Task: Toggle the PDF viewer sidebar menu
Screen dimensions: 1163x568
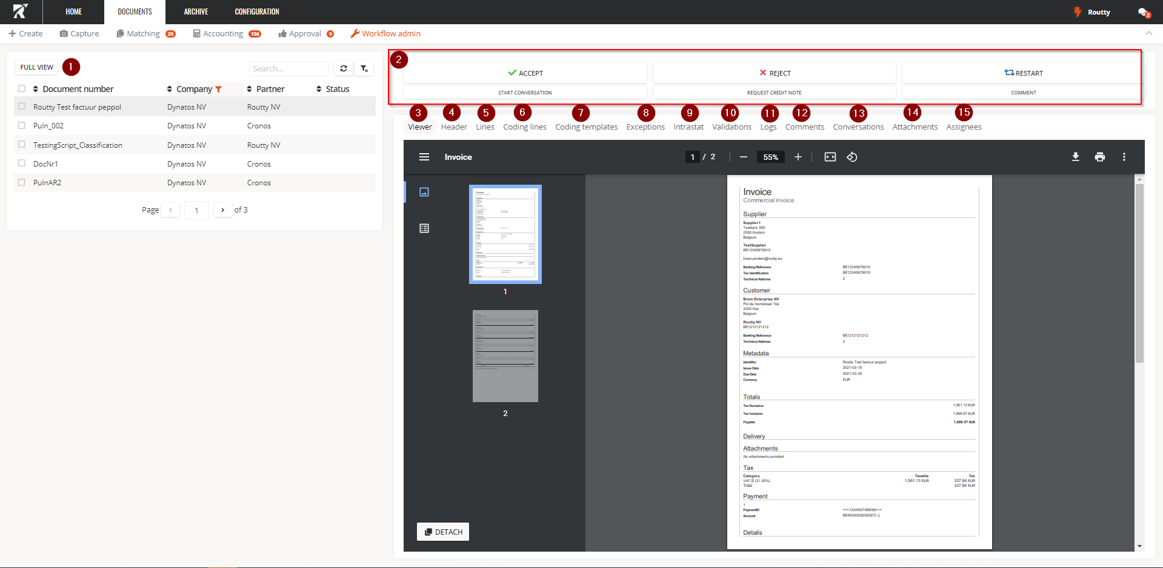Action: point(424,157)
